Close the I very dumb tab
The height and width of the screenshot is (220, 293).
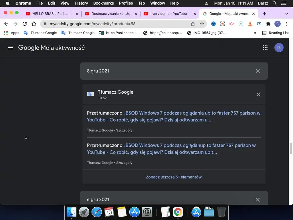[195, 14]
